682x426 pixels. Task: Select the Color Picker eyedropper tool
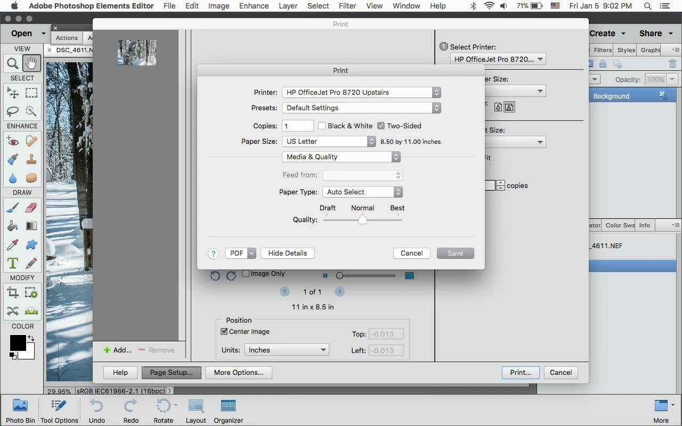tap(13, 244)
